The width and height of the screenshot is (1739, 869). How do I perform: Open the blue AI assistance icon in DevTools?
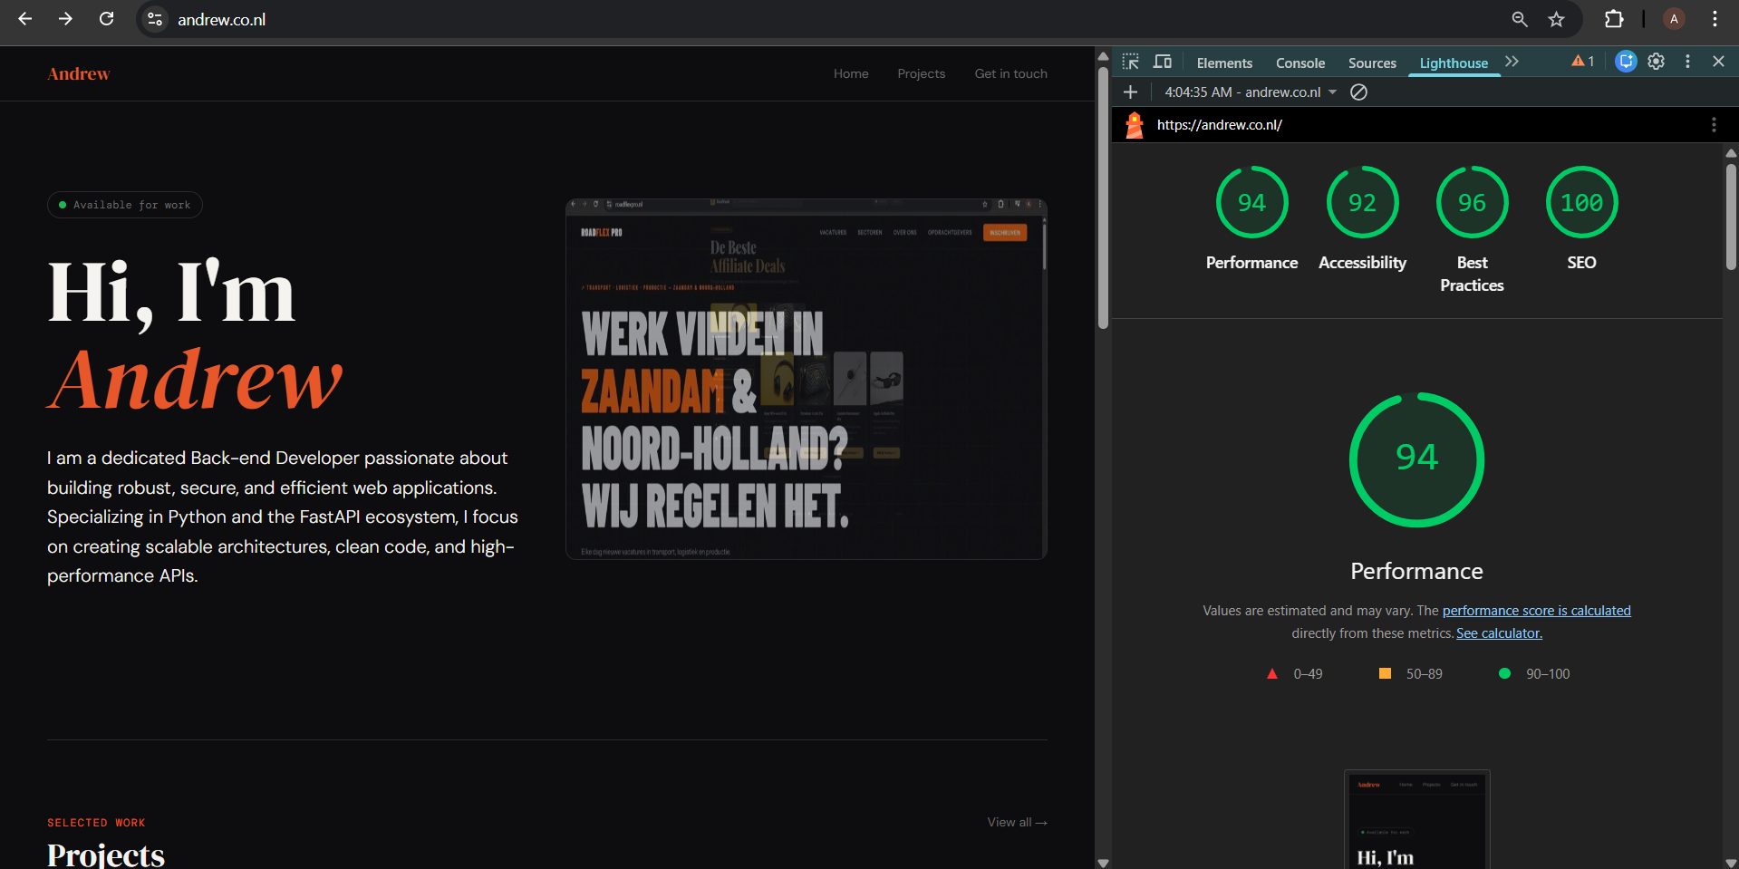point(1626,62)
